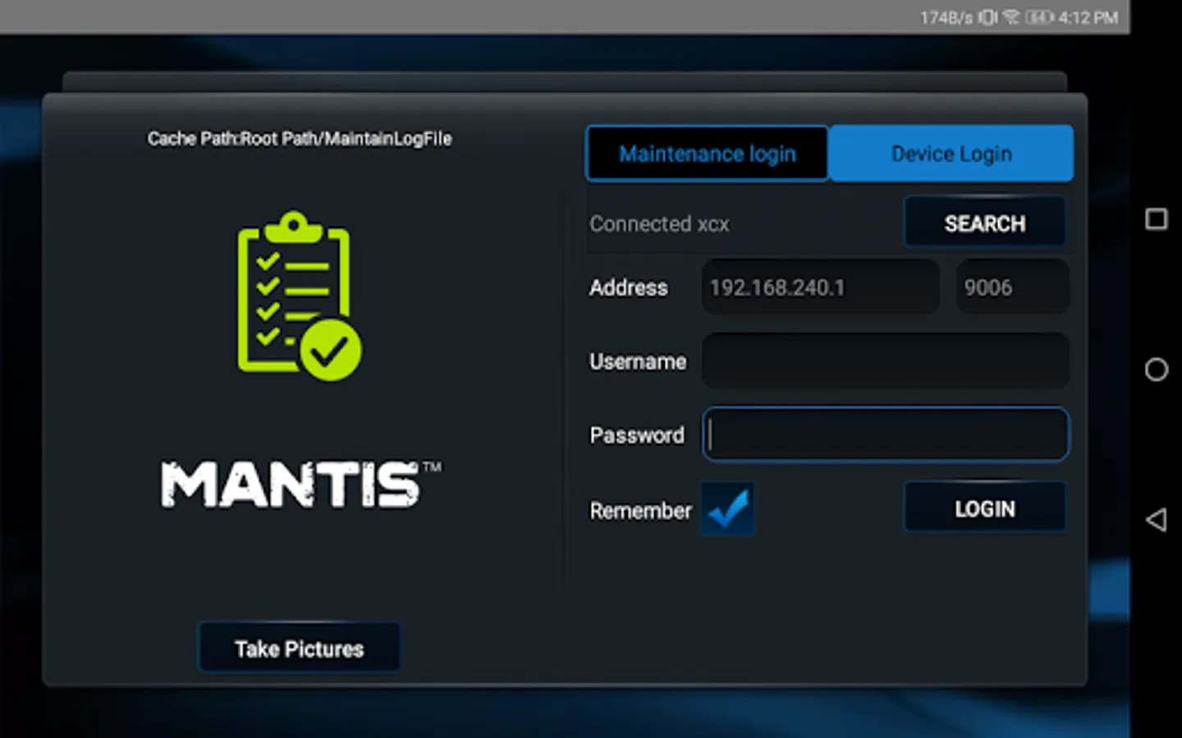This screenshot has width=1182, height=738.
Task: Click into the Password field
Action: pyautogui.click(x=886, y=435)
